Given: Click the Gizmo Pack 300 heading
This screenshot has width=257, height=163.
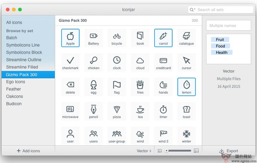Looking at the screenshot, I should [x=73, y=21].
